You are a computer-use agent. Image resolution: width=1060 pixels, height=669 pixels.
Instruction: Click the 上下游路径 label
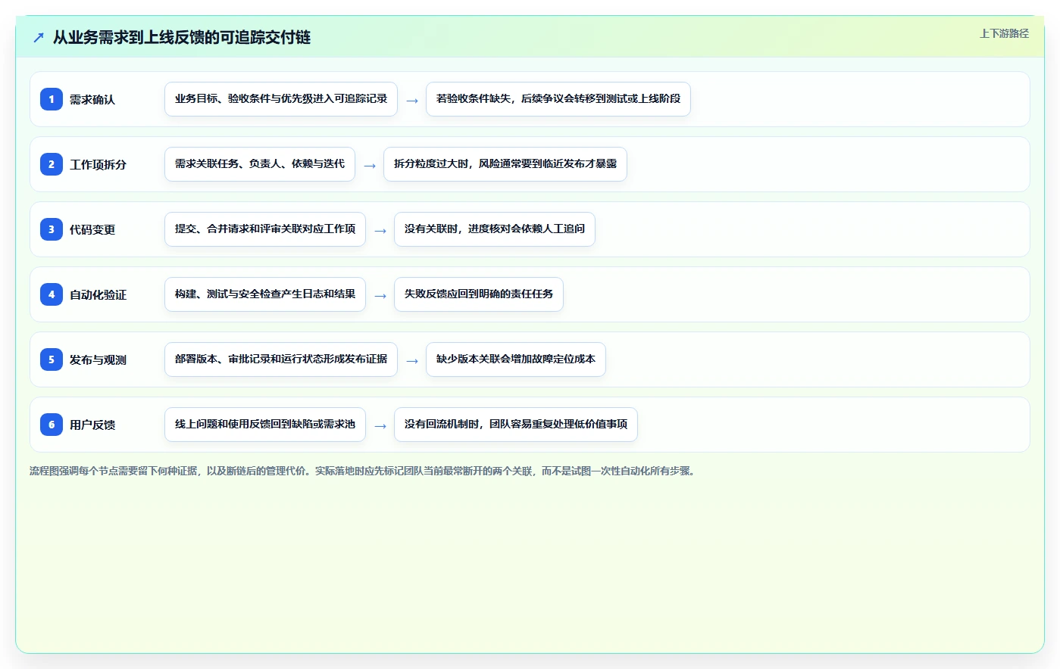coord(1004,33)
